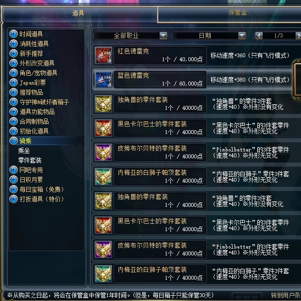Expand the 每日宝箱（免费） category
301x301 pixels.
tap(14, 189)
